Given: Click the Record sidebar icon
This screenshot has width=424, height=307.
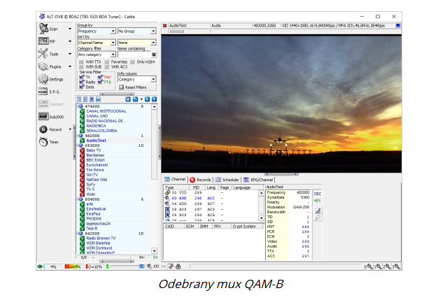Looking at the screenshot, I should (43, 129).
